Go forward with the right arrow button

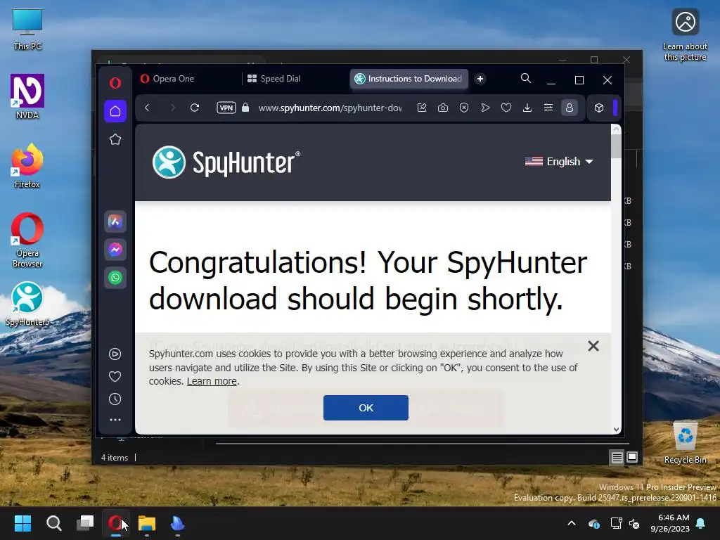pyautogui.click(x=173, y=108)
